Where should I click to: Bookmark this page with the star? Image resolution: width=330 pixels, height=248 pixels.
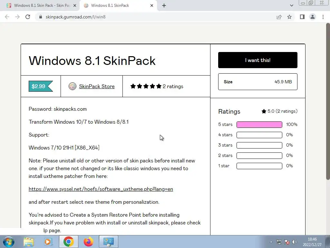[x=289, y=17]
